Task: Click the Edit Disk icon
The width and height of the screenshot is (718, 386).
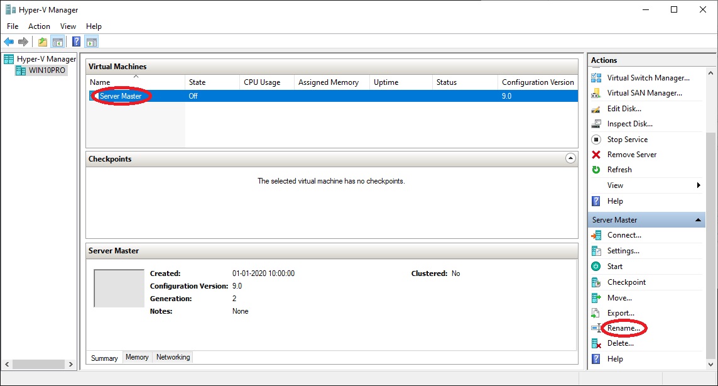Action: point(596,109)
